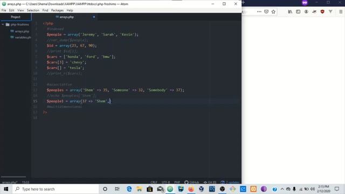Image resolution: width=345 pixels, height=194 pixels.
Task: Open the Firefox account icon
Action: click(x=306, y=12)
